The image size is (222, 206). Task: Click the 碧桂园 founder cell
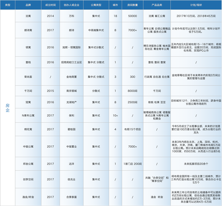74,129
